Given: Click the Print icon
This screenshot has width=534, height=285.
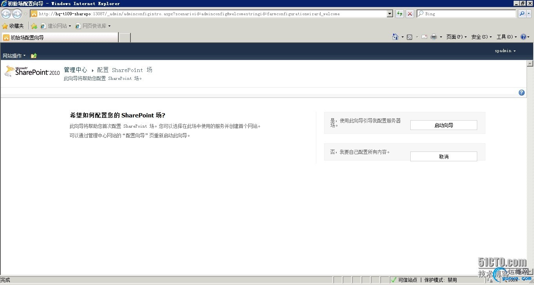Looking at the screenshot, I should click(434, 37).
